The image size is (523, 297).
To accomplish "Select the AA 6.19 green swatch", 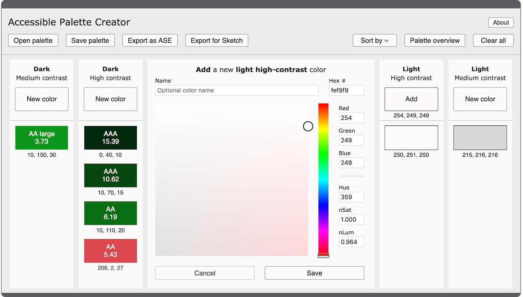I will 110,213.
